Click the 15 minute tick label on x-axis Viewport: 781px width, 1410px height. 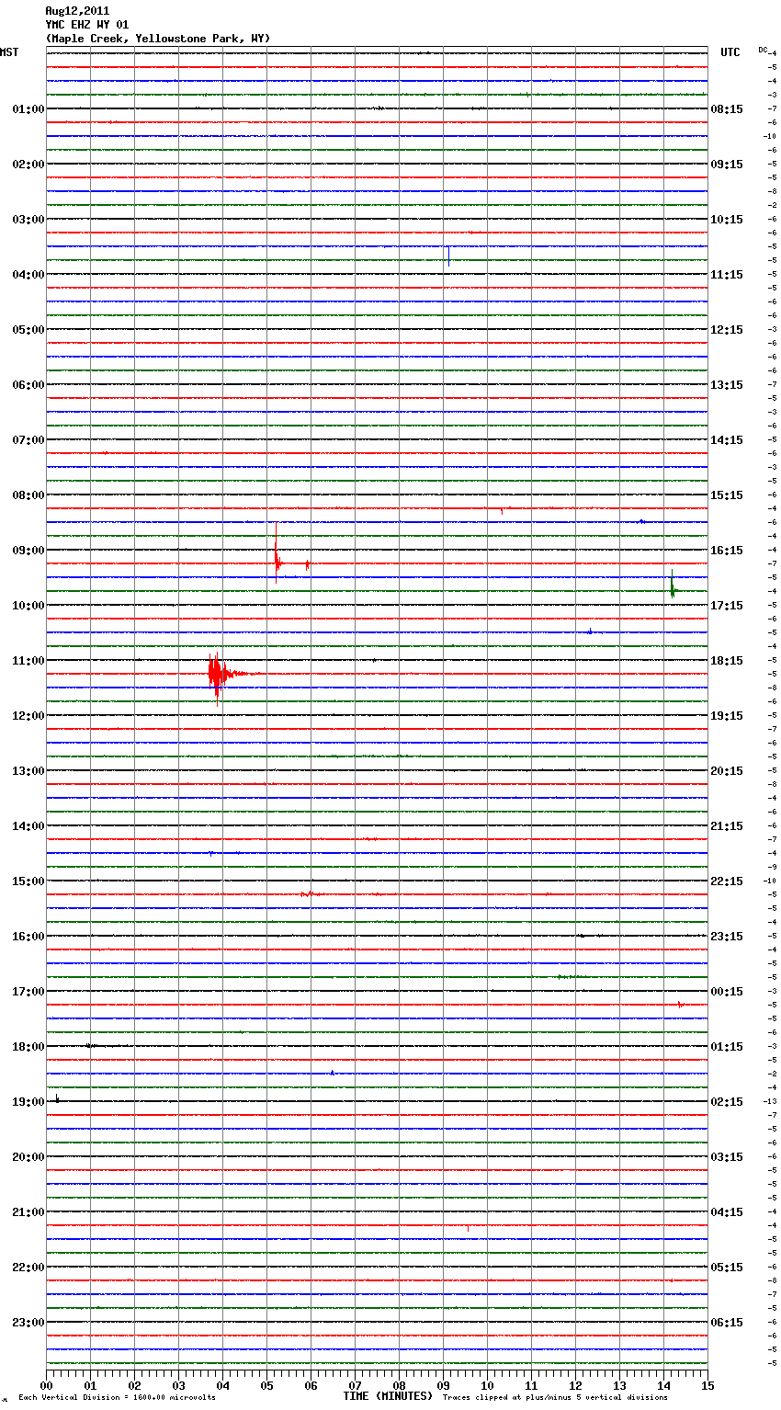(x=707, y=1385)
